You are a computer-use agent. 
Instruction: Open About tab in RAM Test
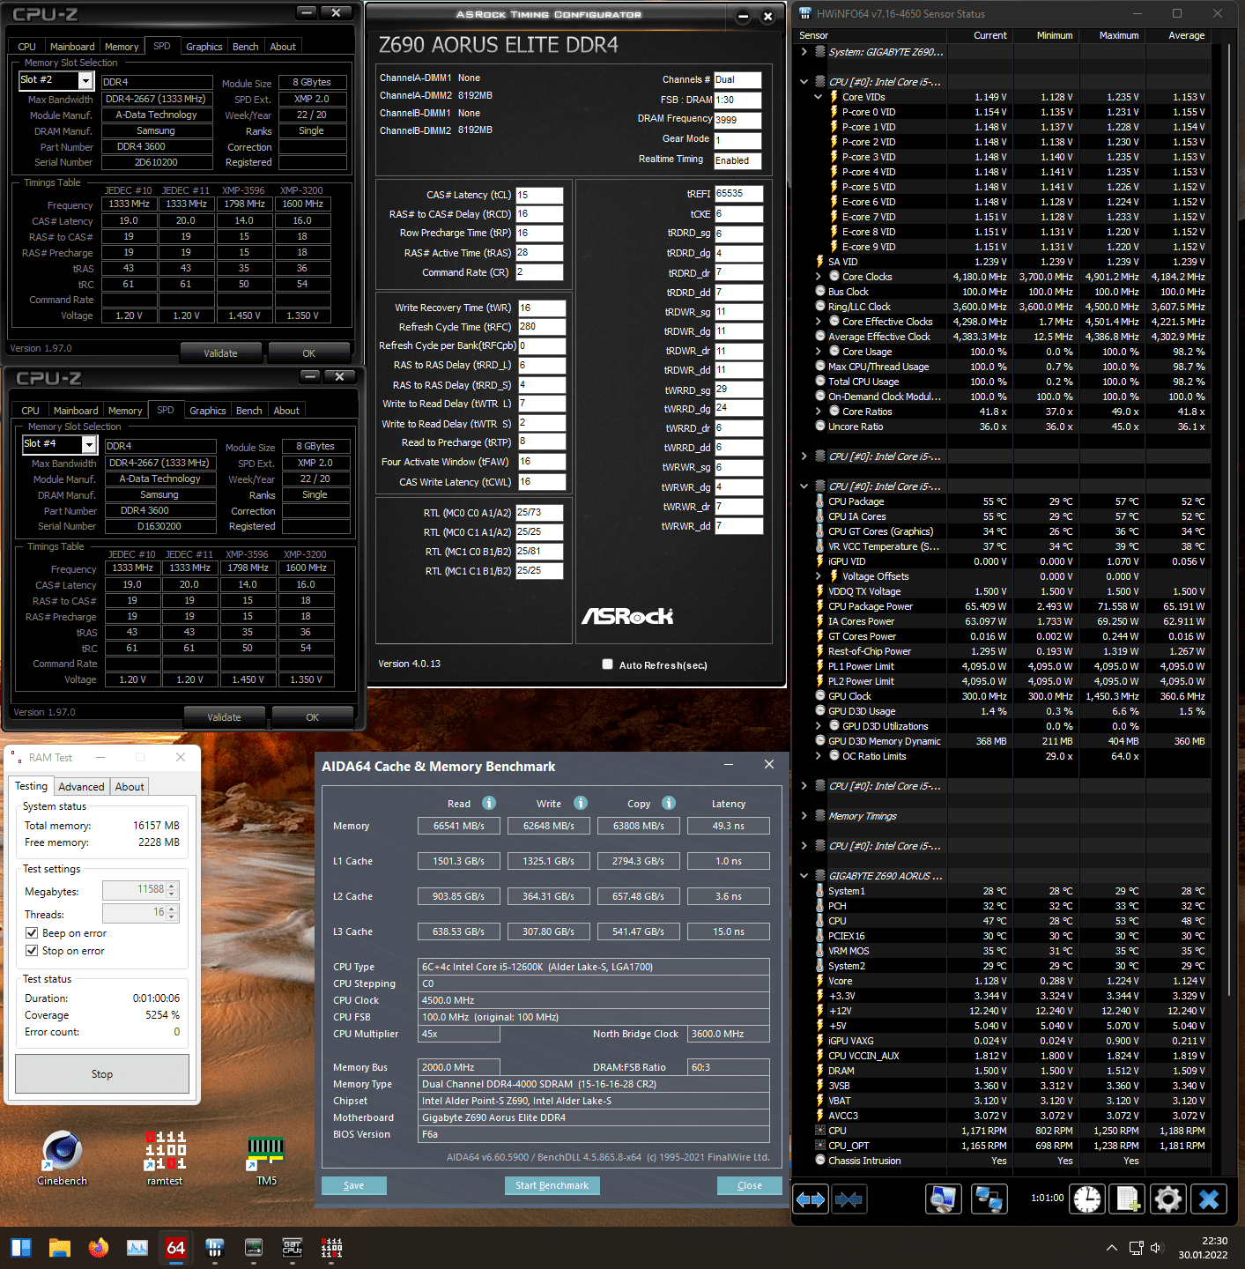[x=130, y=787]
